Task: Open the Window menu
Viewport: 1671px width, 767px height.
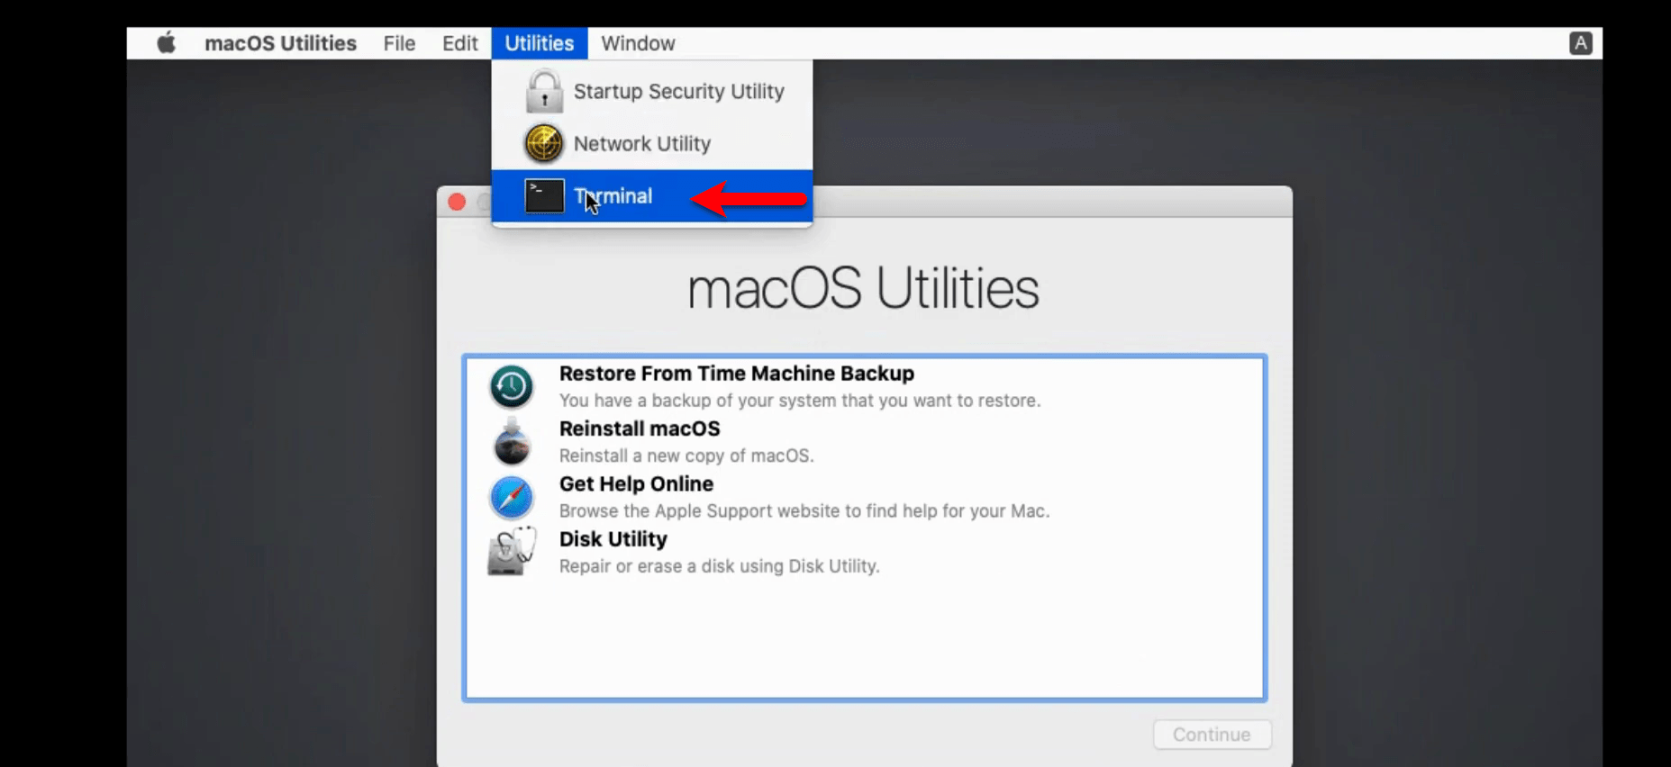Action: [x=638, y=43]
